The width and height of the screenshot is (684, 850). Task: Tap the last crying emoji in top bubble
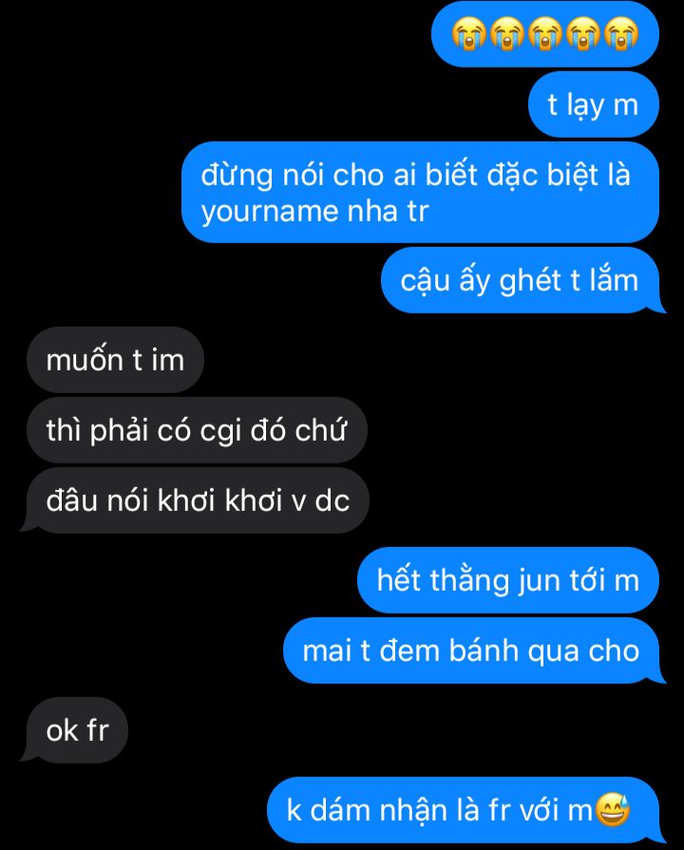point(621,33)
